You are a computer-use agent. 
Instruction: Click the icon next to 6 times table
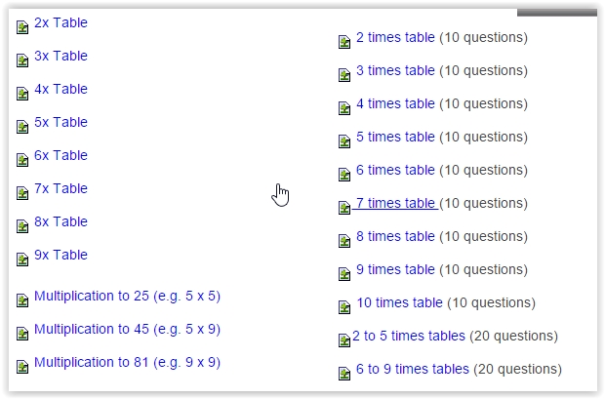(344, 176)
